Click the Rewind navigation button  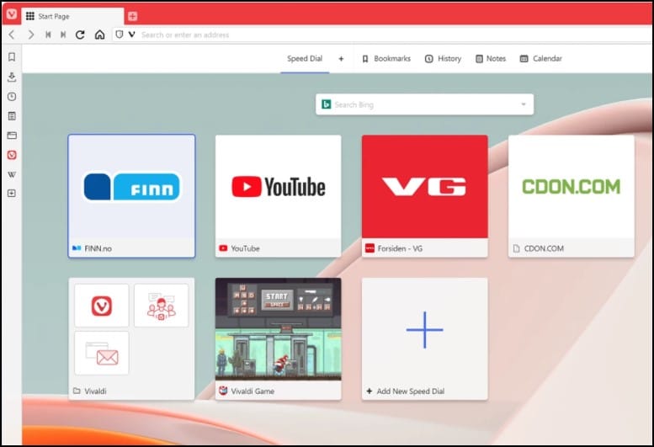click(x=48, y=35)
